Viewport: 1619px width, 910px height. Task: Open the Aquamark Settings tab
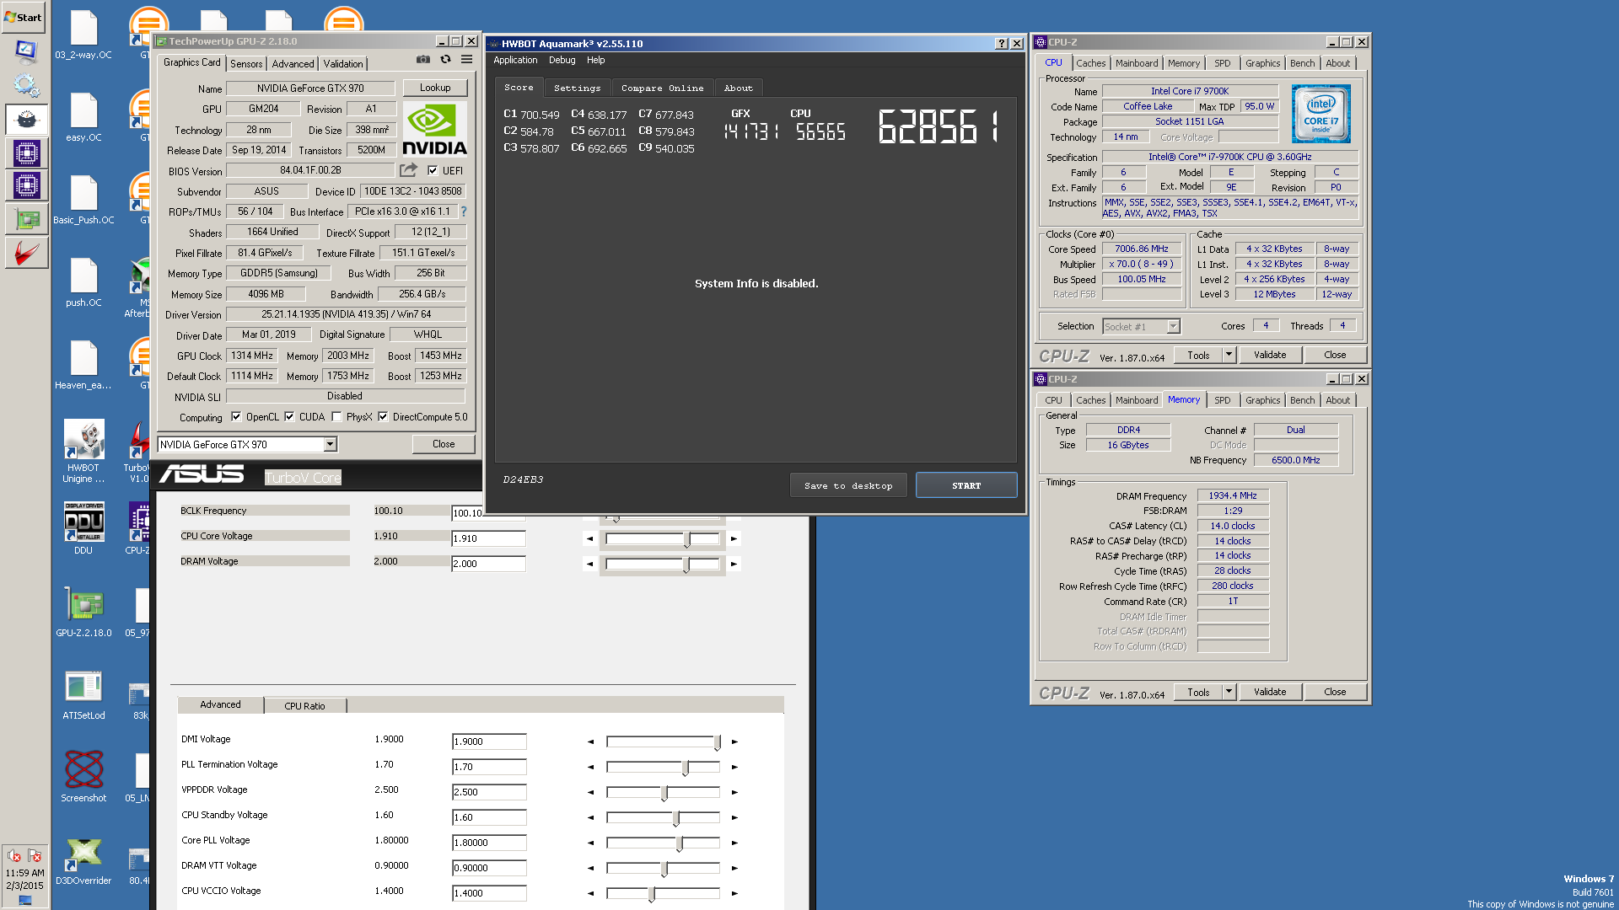point(578,88)
